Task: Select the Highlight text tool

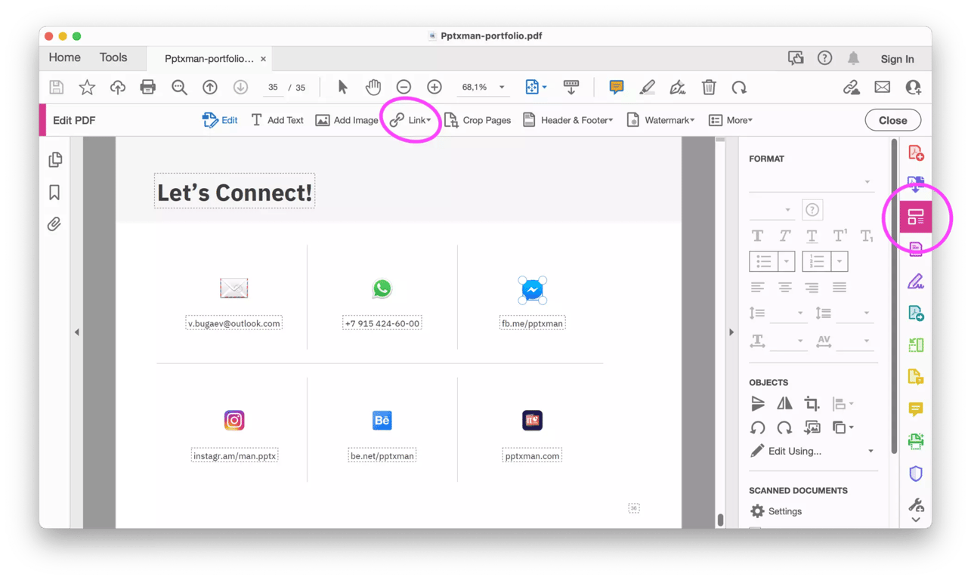Action: pos(647,88)
